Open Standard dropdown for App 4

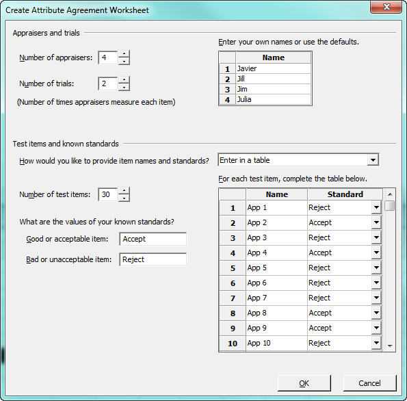point(376,253)
